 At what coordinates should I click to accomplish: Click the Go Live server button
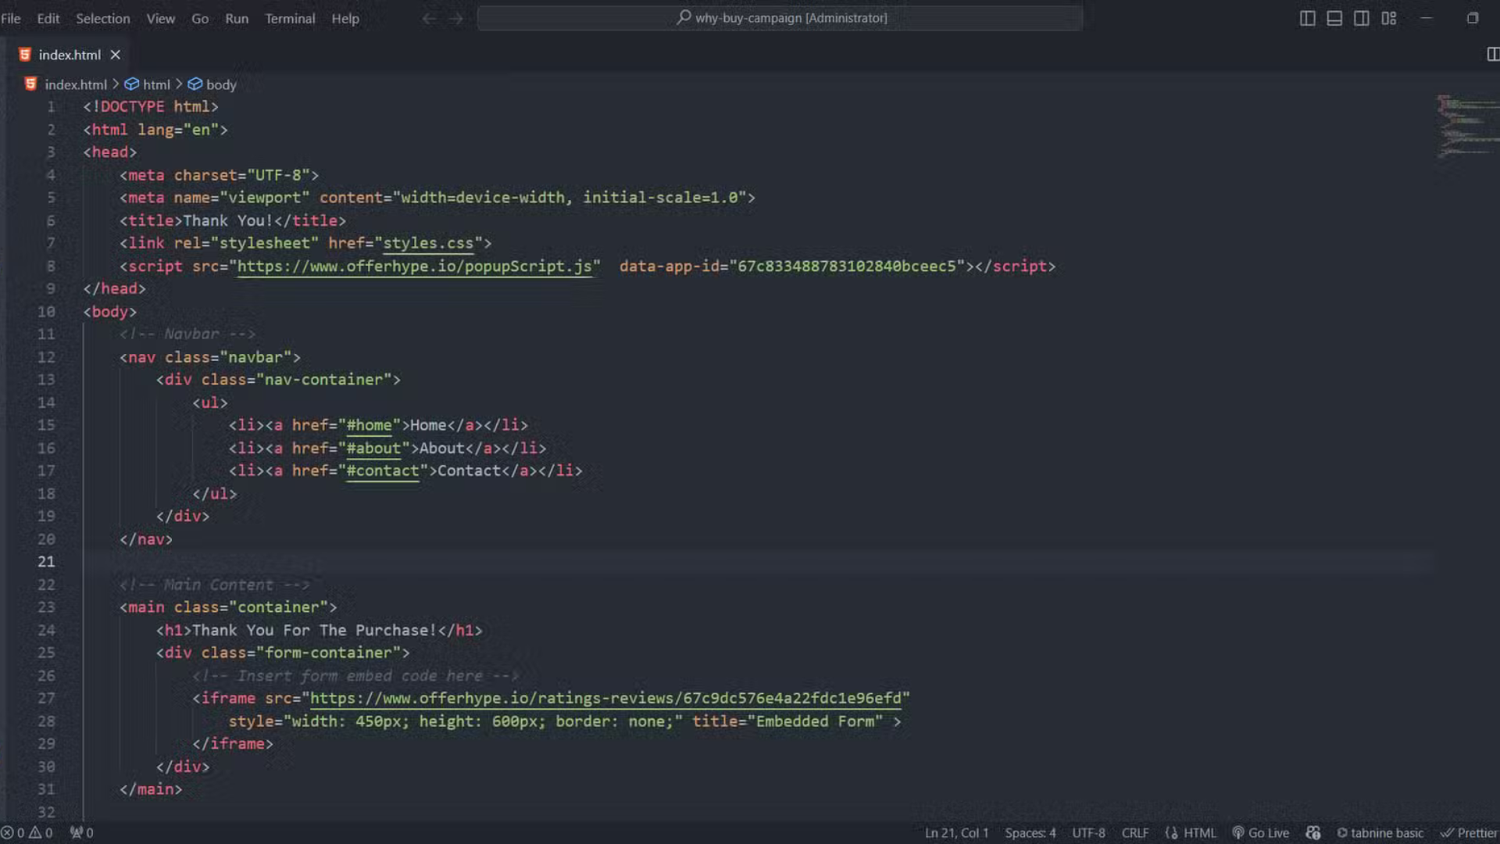tap(1260, 833)
